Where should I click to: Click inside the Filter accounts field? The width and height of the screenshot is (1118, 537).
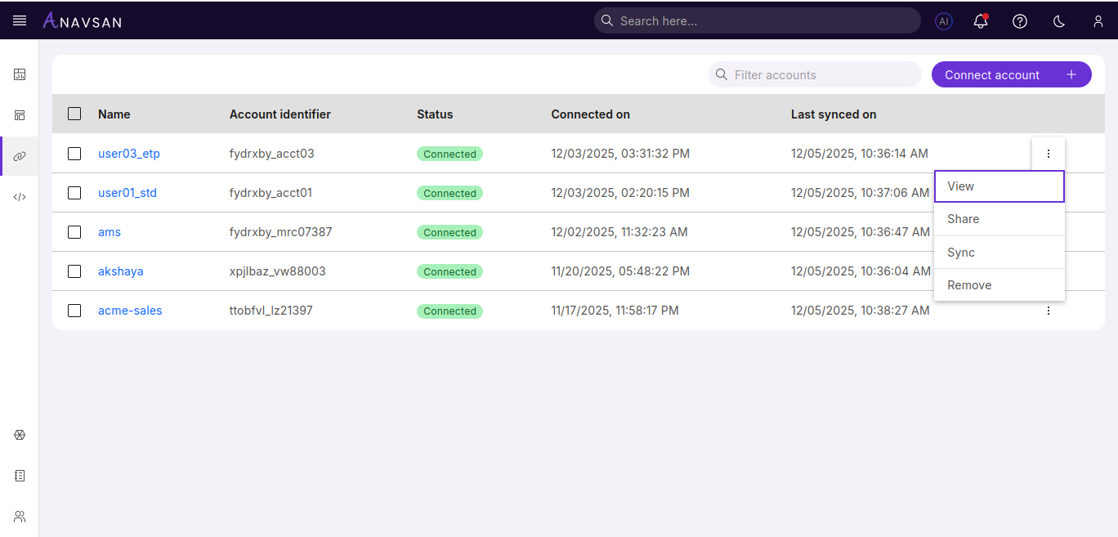click(x=815, y=74)
